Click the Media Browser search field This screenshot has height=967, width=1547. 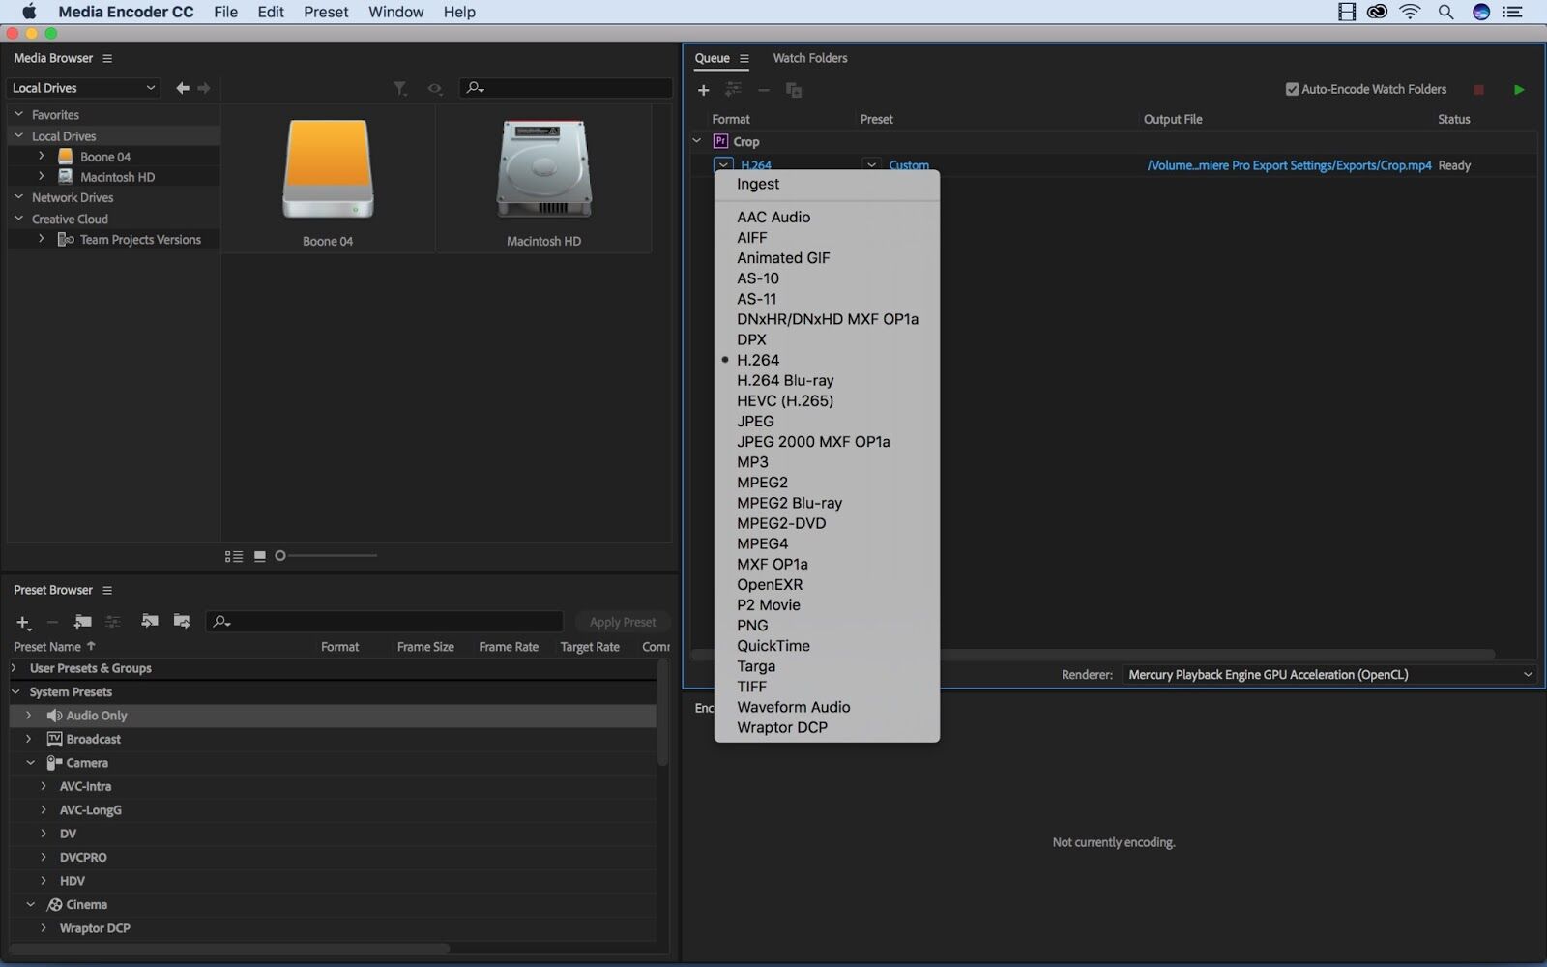(566, 88)
